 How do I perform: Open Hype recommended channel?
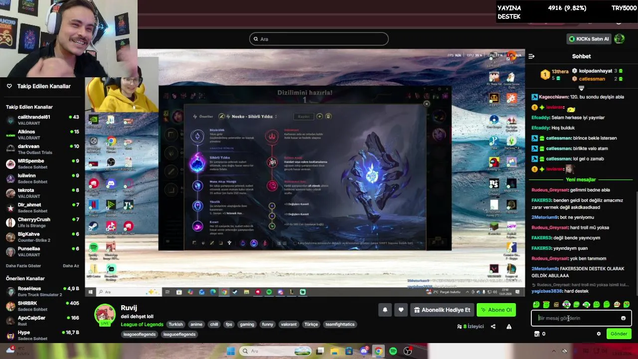pos(42,335)
